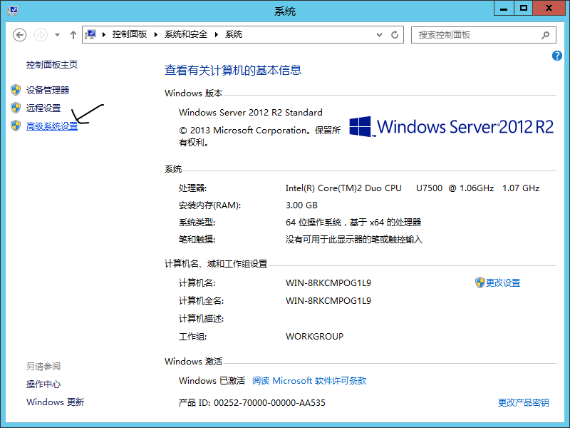Open Windows 更新 link

pyautogui.click(x=55, y=402)
